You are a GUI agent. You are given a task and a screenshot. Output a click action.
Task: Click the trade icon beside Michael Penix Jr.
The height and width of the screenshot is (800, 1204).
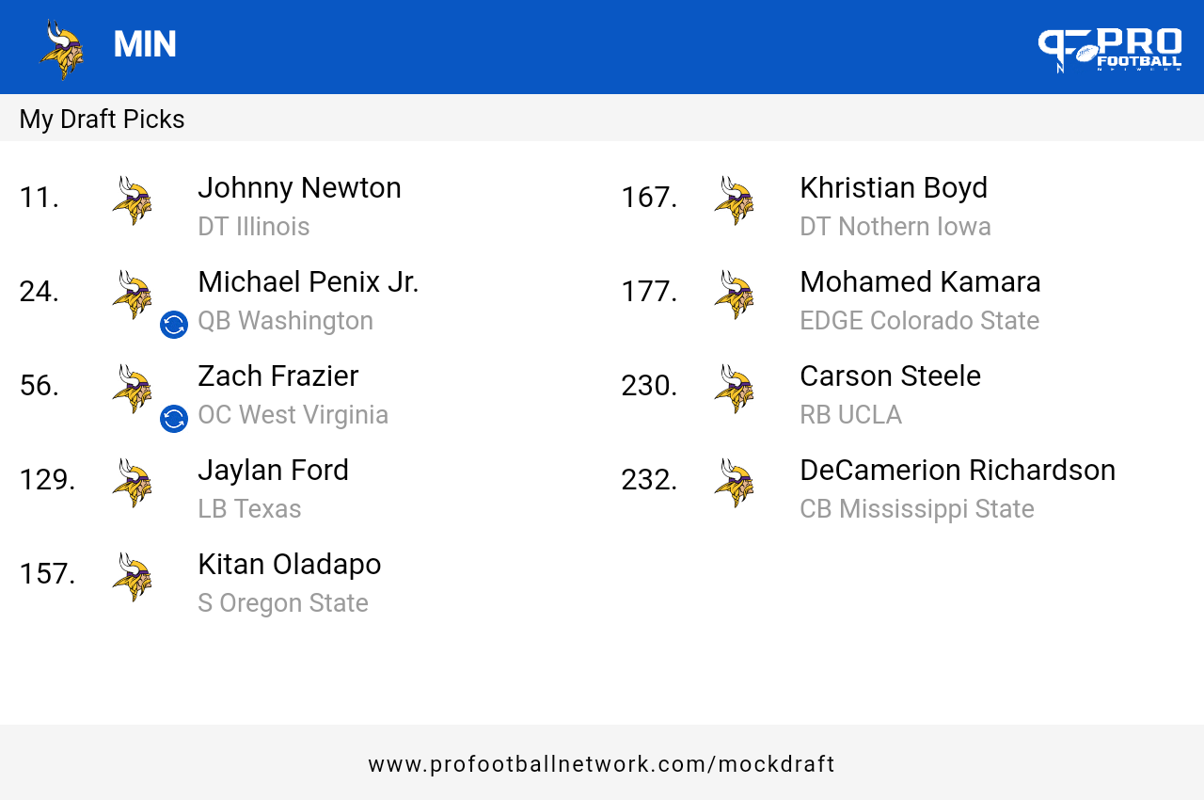pos(174,325)
